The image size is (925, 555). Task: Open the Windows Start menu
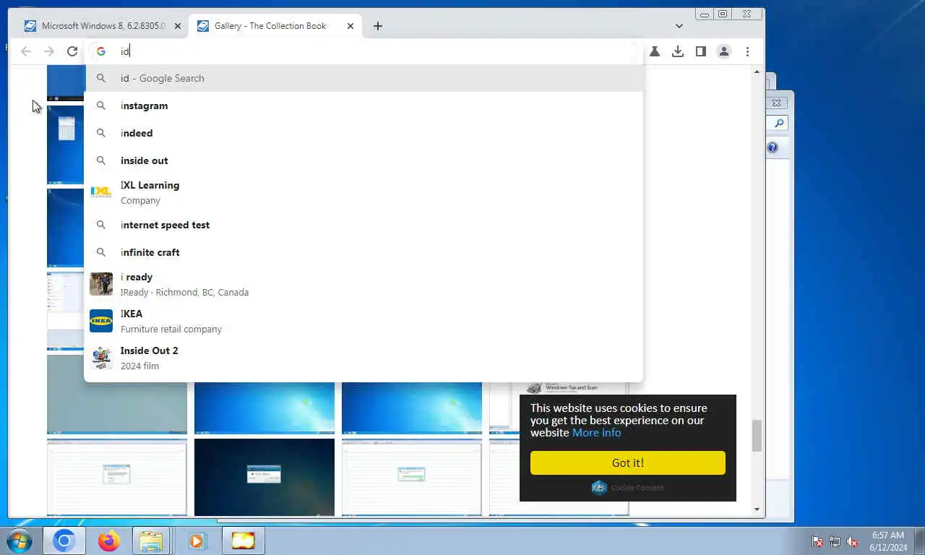tap(20, 541)
